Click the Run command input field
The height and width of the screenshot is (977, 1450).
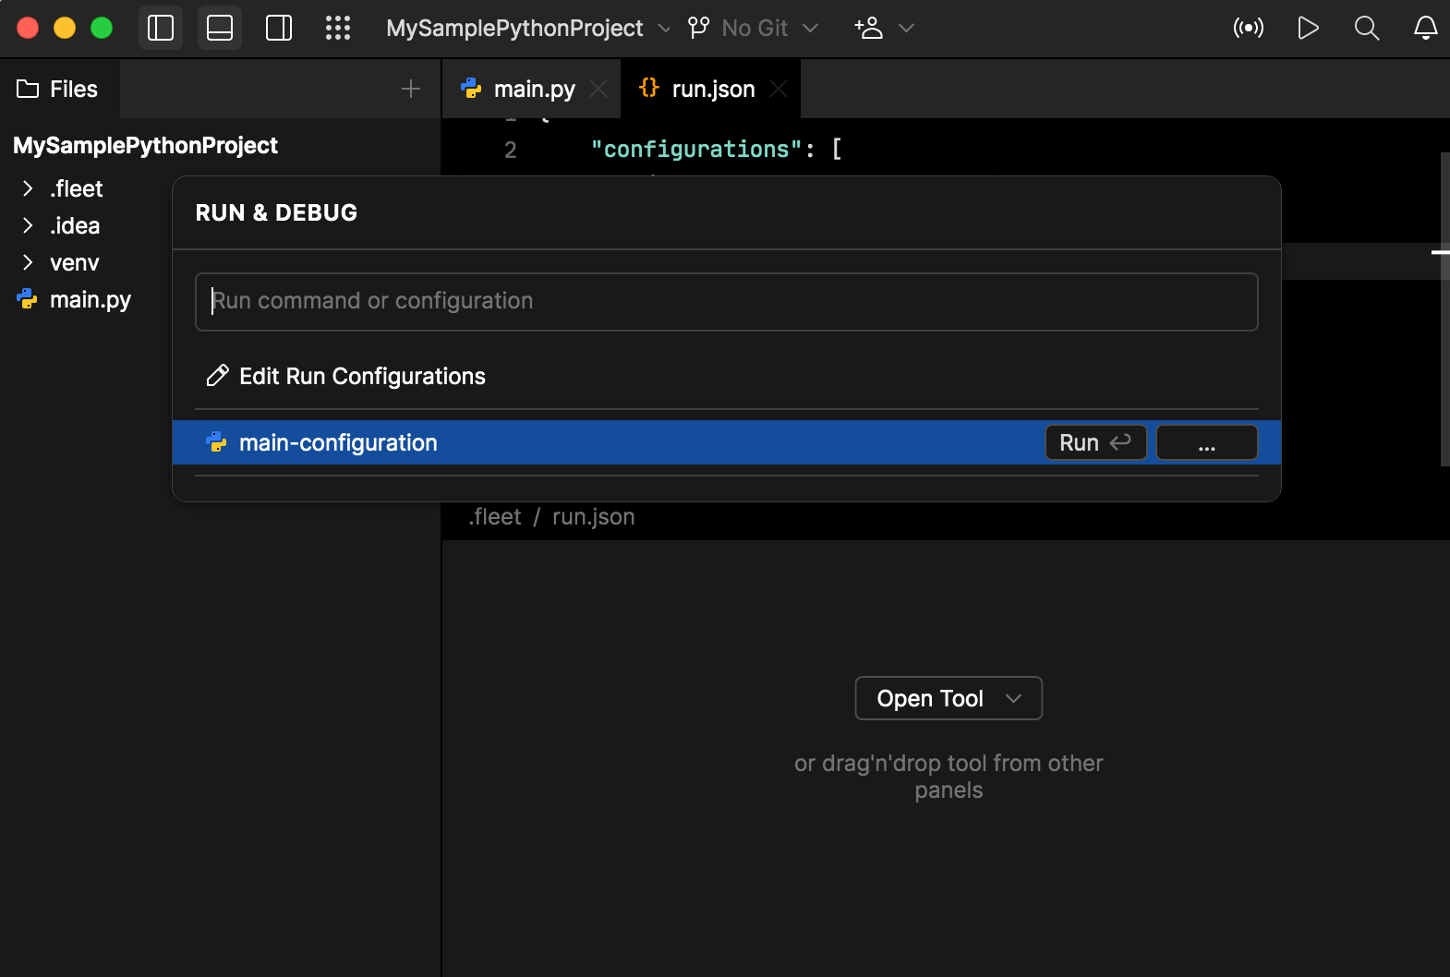pos(726,301)
